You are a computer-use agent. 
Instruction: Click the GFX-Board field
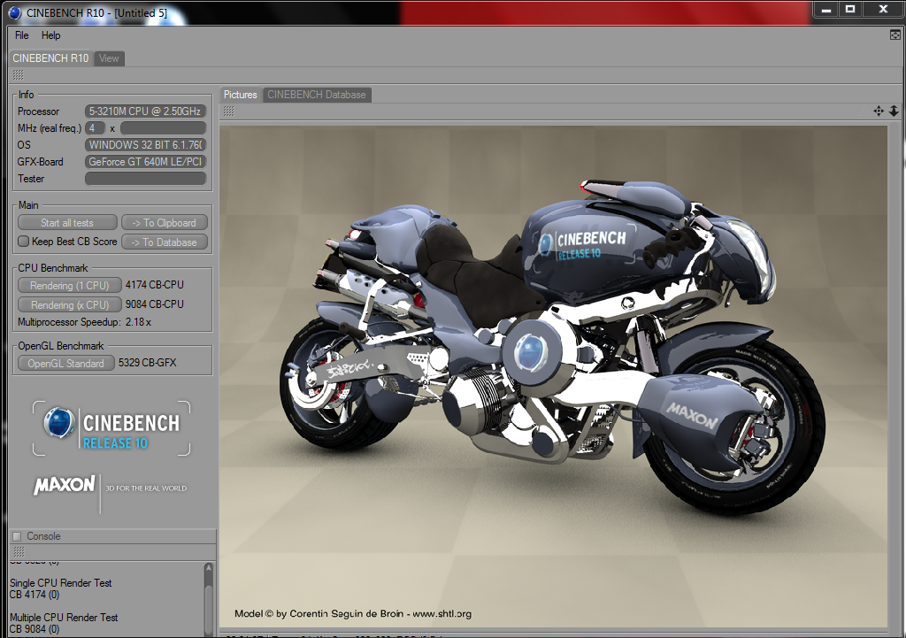point(146,162)
